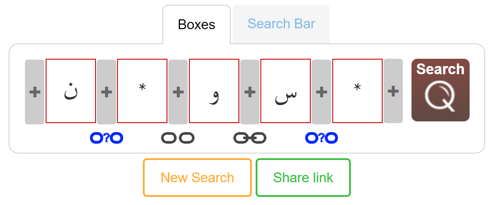Click the plus between و and س boxes

point(250,92)
